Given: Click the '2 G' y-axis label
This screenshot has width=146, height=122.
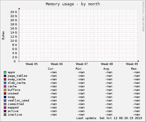Looking at the screenshot, I should coord(14,57).
